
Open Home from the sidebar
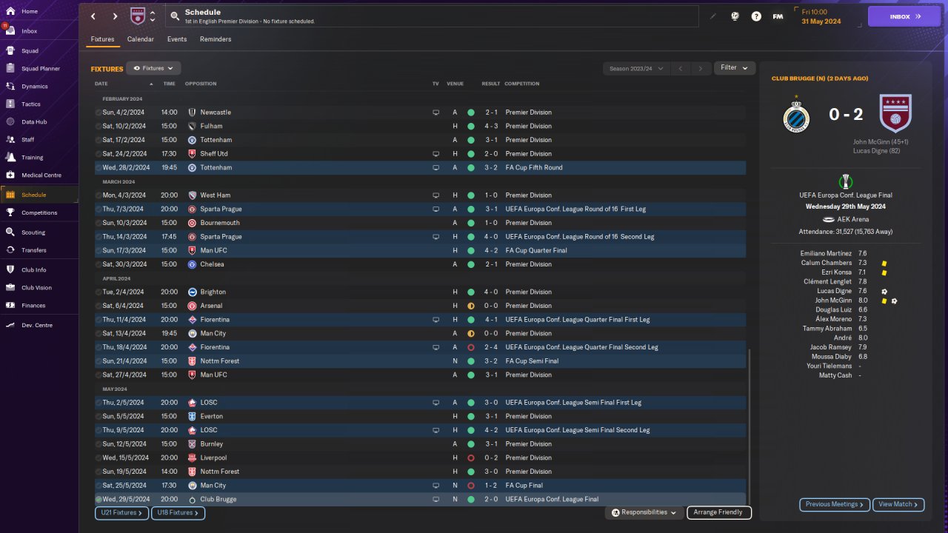(39, 11)
